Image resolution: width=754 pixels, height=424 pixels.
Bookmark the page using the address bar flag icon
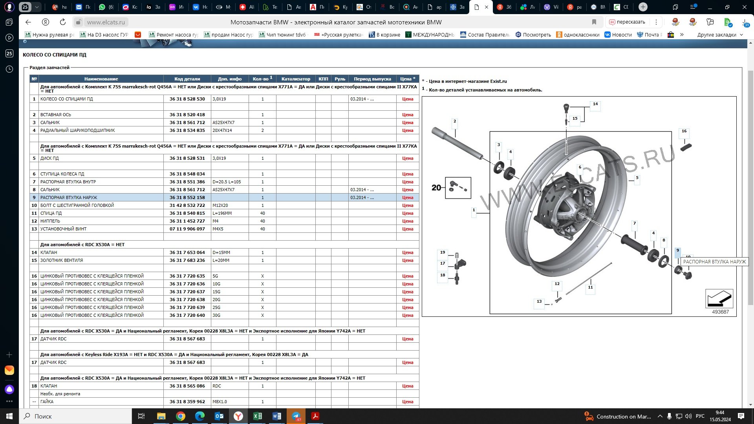594,22
